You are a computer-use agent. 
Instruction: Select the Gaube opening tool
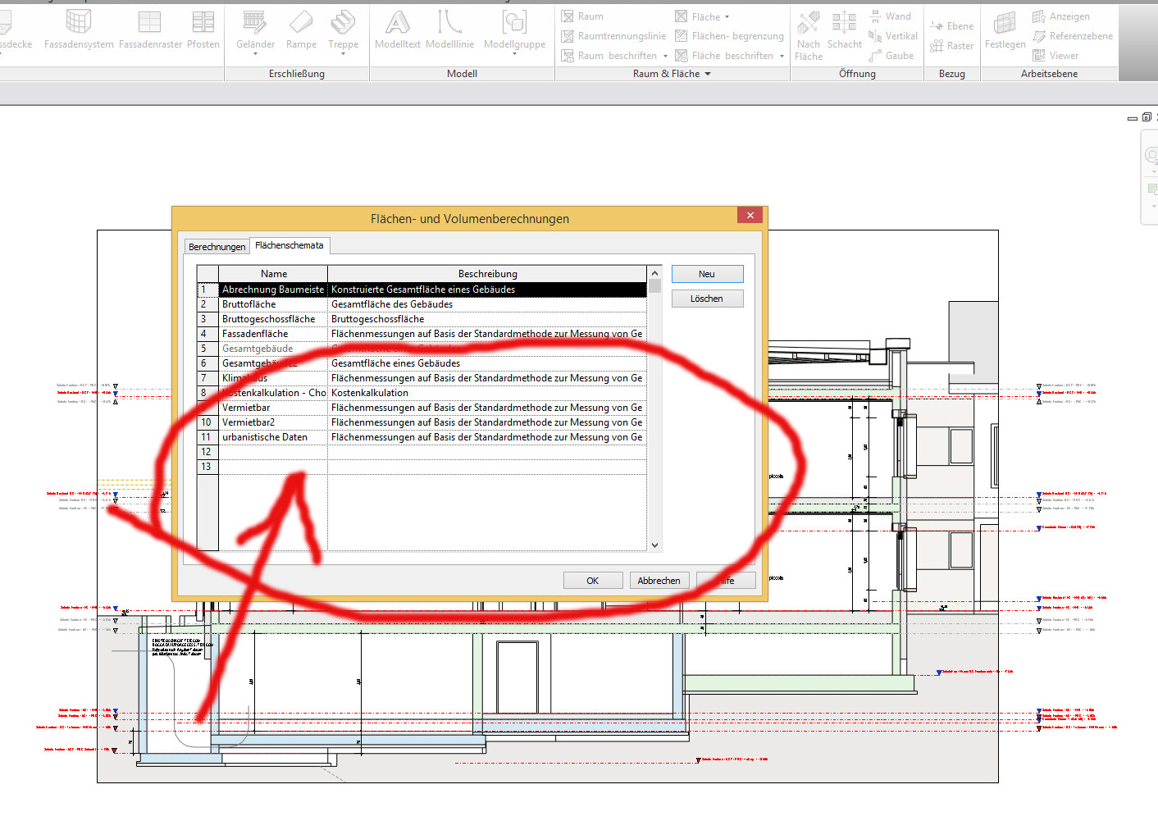[891, 56]
